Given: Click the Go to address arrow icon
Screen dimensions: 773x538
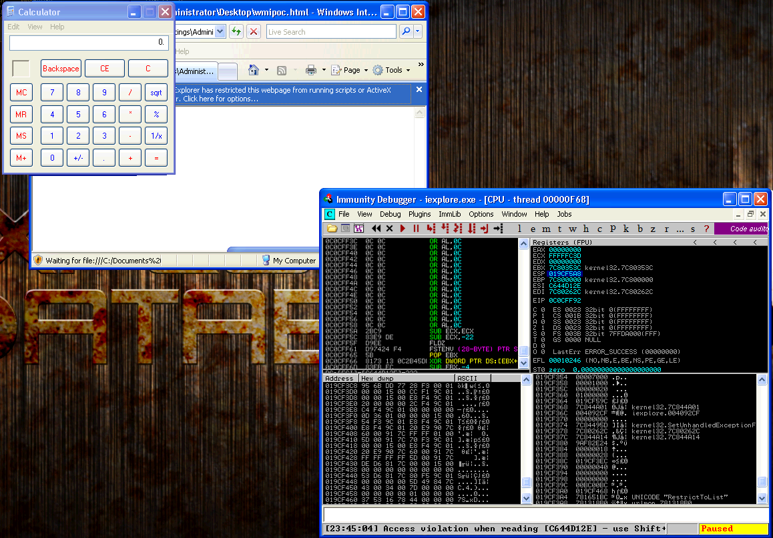Looking at the screenshot, I should tap(498, 229).
